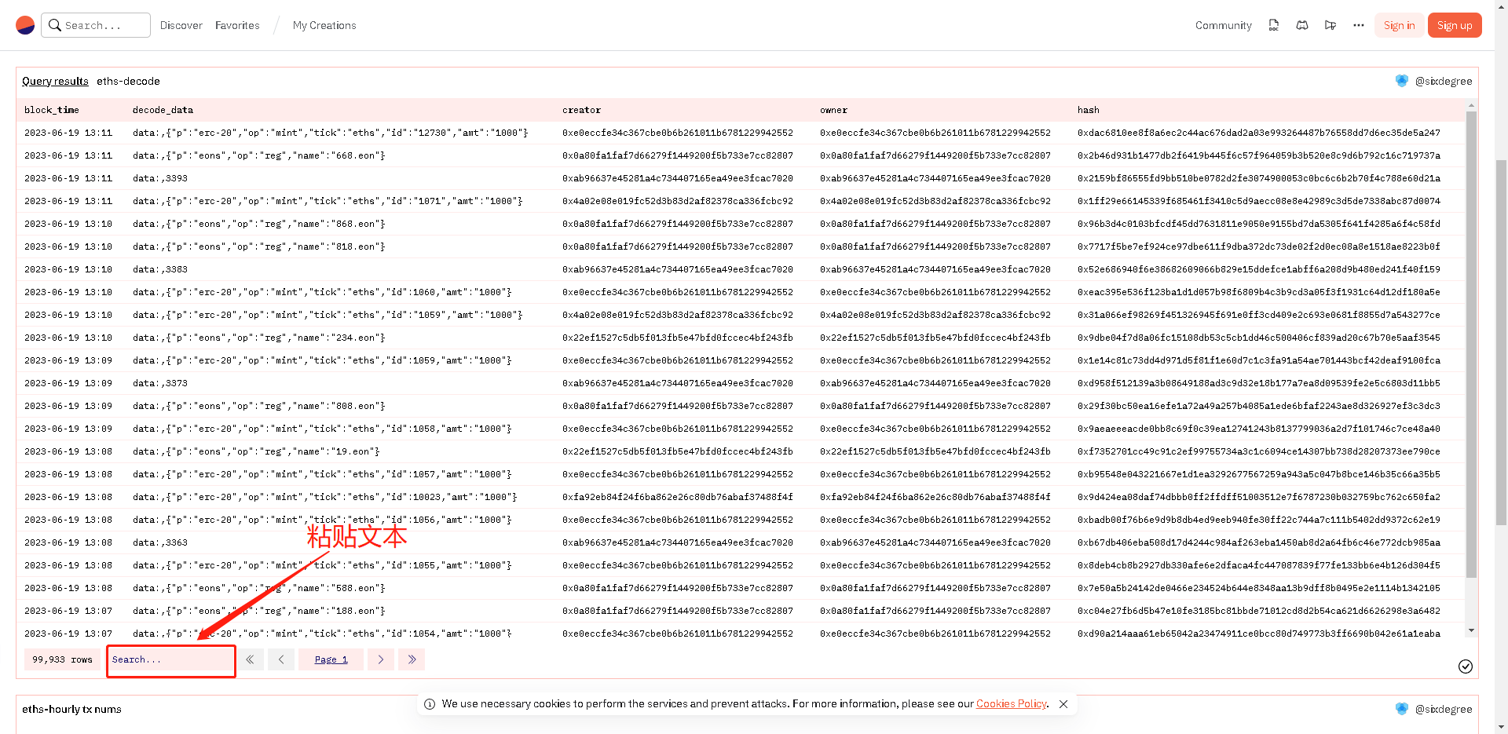The height and width of the screenshot is (734, 1508).
Task: Click the megaphone announcements icon
Action: click(1330, 25)
